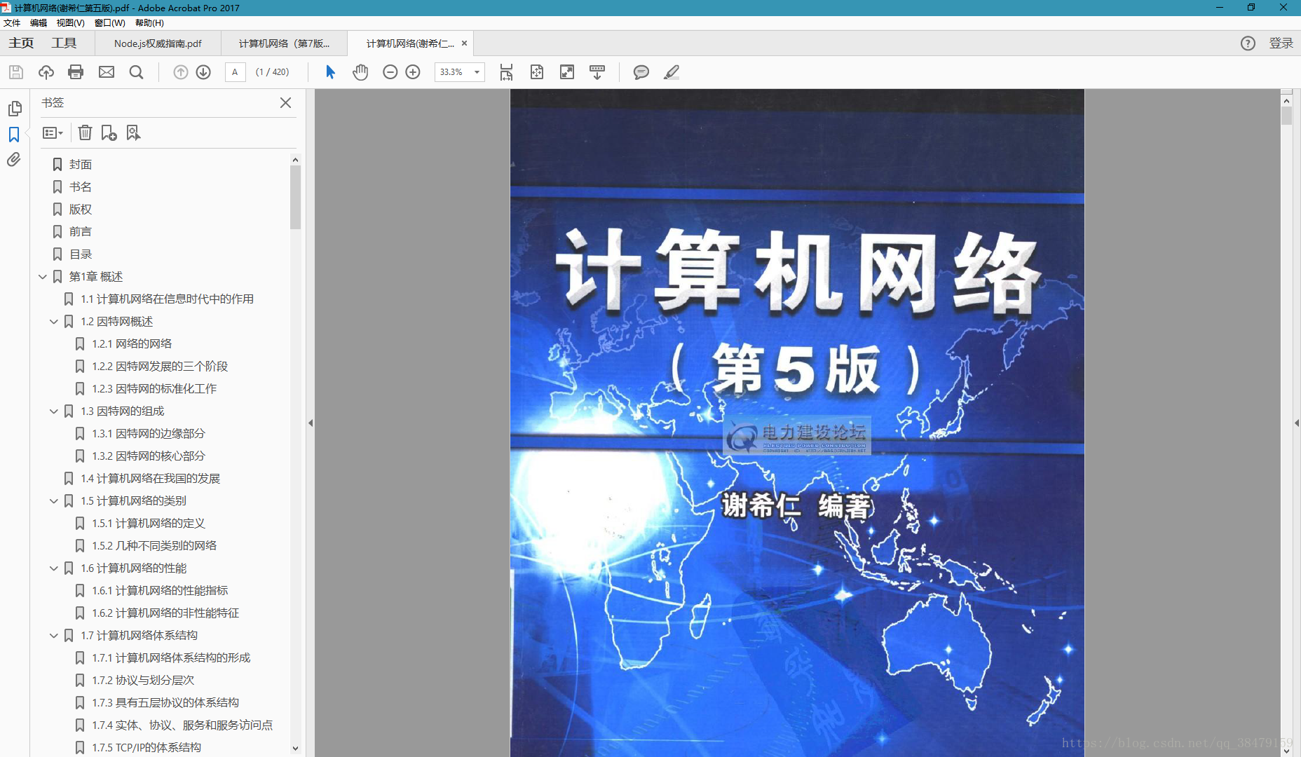This screenshot has width=1301, height=757.
Task: Open bookmark 1.7.5 TCP/IP的体系结构
Action: 147,748
